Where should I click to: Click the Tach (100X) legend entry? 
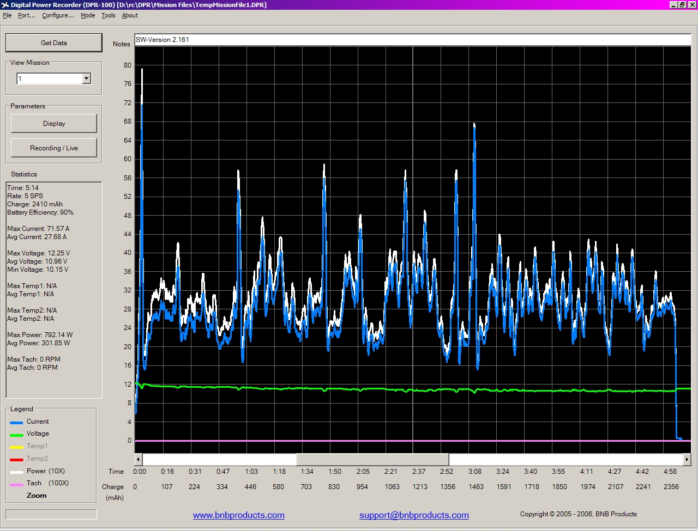pyautogui.click(x=45, y=483)
